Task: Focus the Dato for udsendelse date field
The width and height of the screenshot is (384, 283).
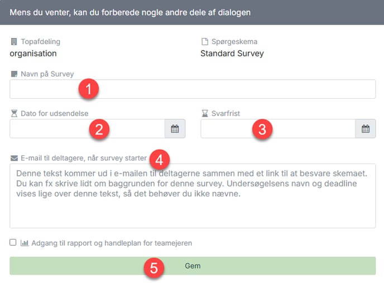Action: (88, 128)
